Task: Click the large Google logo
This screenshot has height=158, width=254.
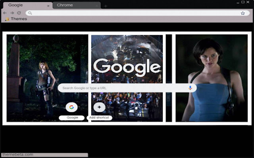Action: point(127,68)
